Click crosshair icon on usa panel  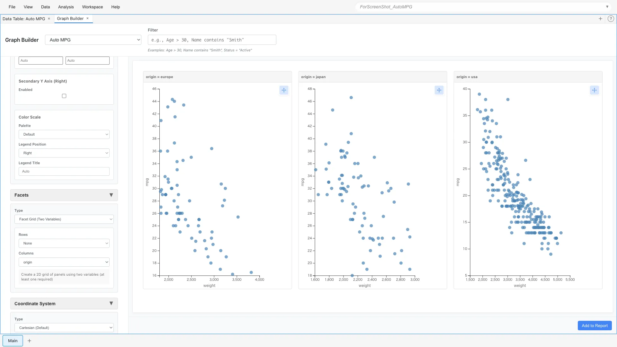[x=594, y=90]
